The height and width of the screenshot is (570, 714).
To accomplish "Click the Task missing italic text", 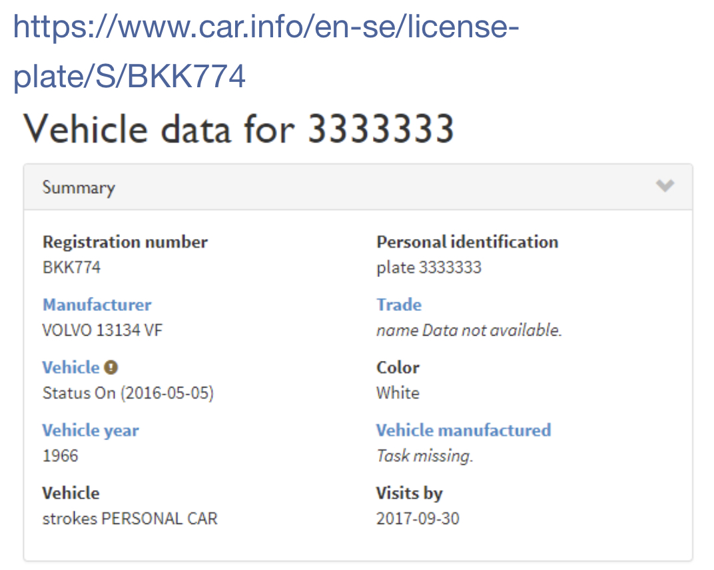I will pyautogui.click(x=425, y=455).
